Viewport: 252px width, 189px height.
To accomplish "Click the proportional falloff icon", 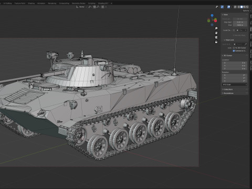I will (x=106, y=7).
